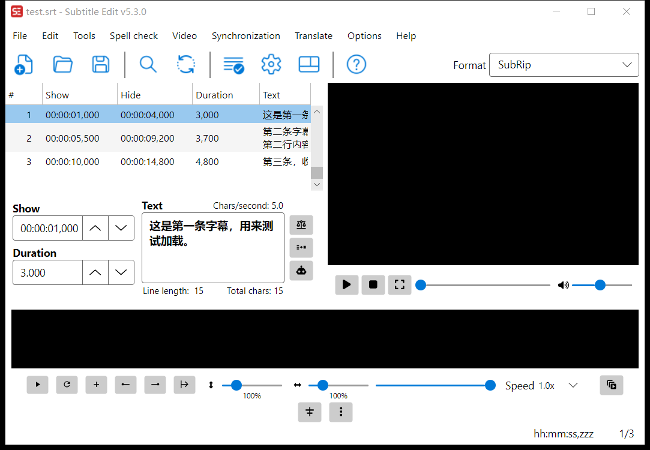Click the Show column header
The image size is (650, 450).
[80, 95]
